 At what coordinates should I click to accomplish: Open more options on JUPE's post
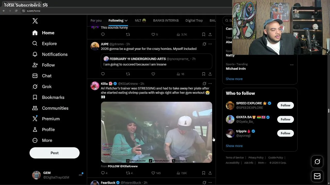[x=210, y=44]
